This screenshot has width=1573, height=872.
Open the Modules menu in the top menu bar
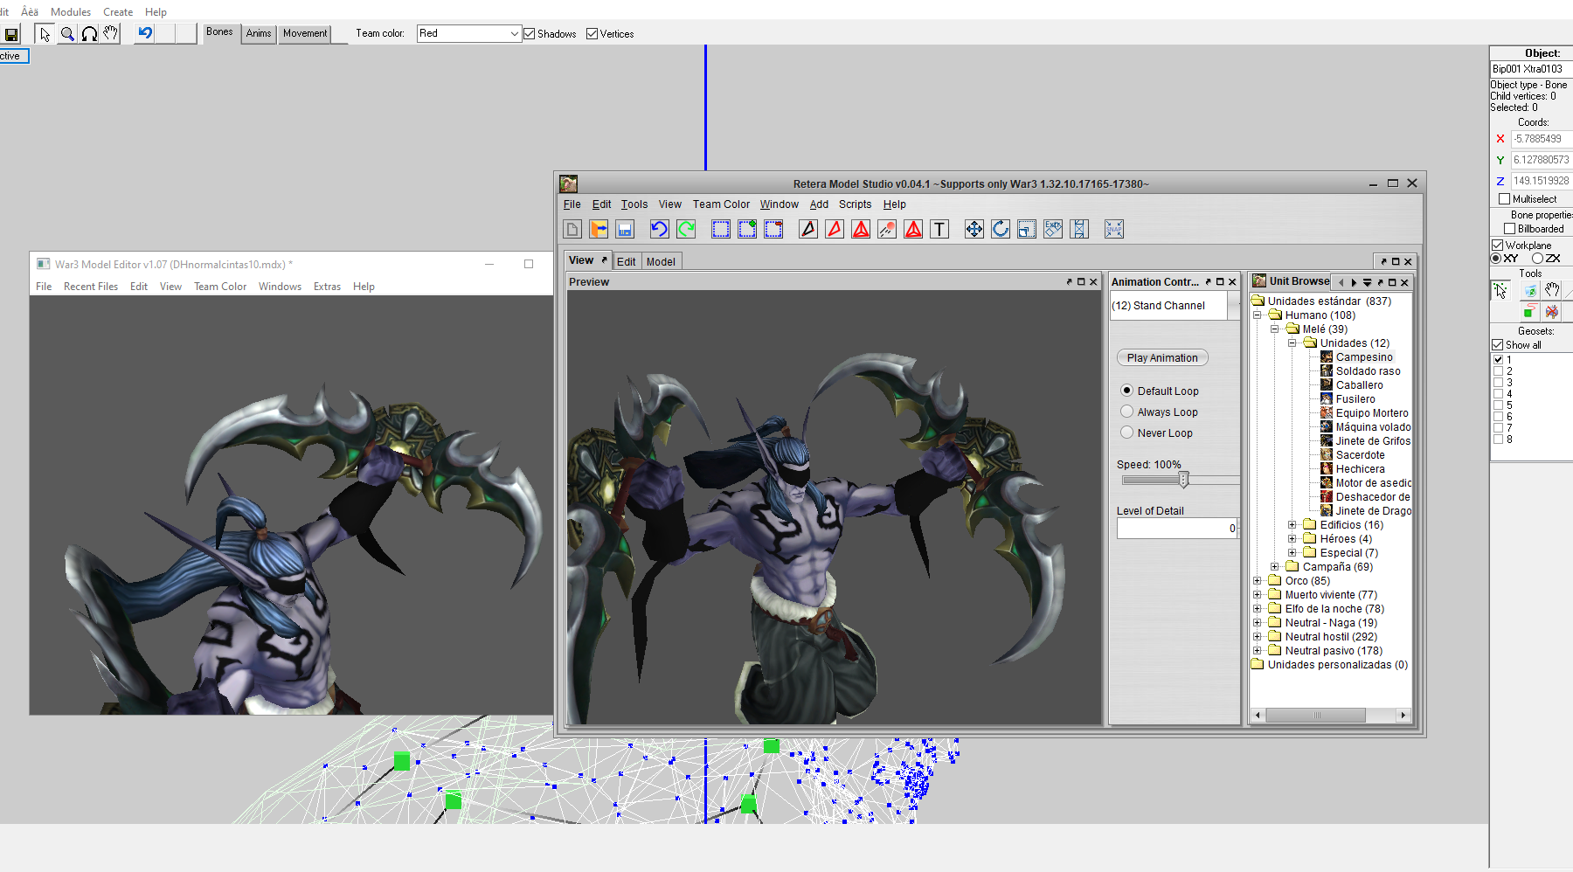pos(71,12)
